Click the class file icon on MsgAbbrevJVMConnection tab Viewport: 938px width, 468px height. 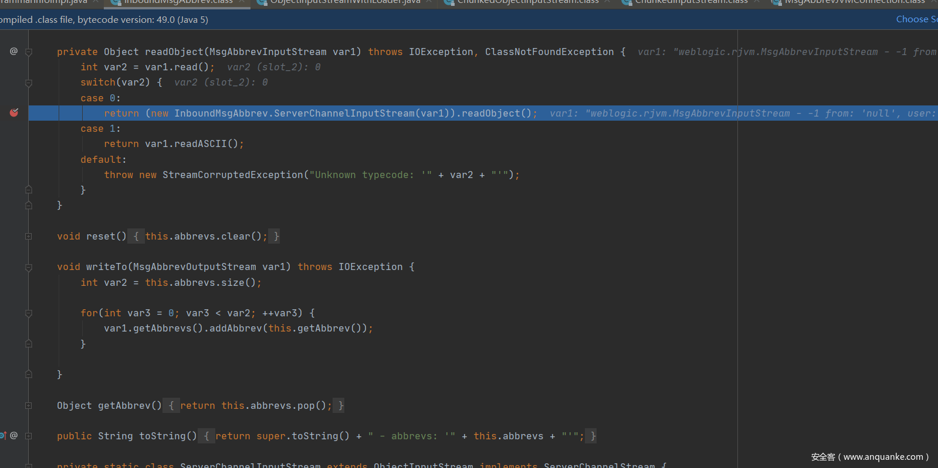pyautogui.click(x=776, y=2)
